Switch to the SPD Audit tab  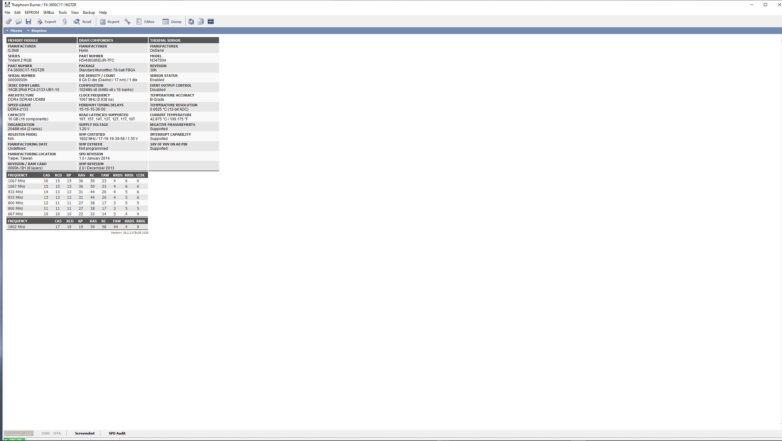[x=117, y=433]
